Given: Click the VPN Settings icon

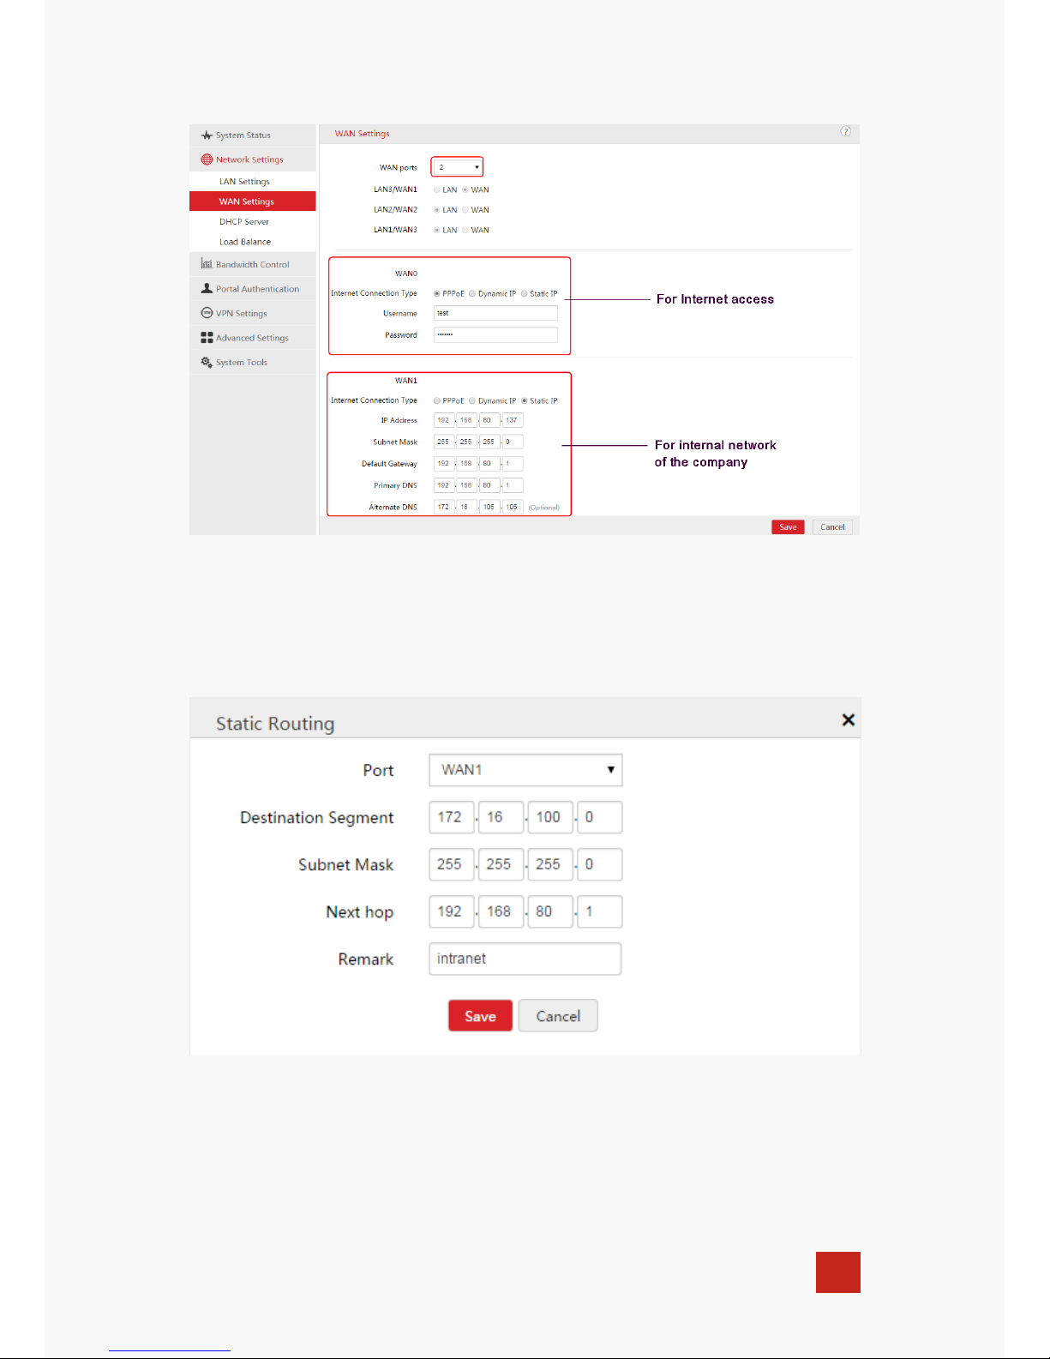Looking at the screenshot, I should click(207, 313).
